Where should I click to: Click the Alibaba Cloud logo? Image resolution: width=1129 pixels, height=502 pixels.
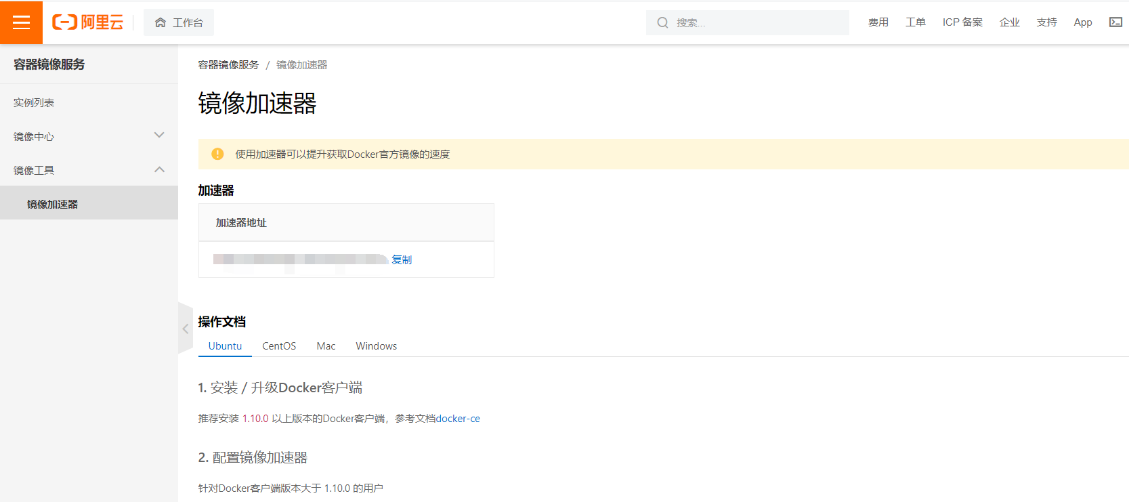[88, 22]
